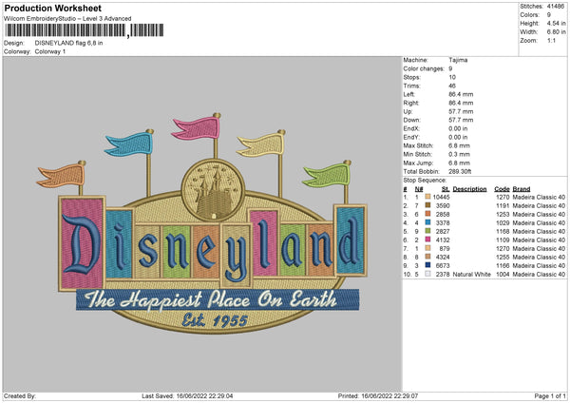
Task: Click the Total Bobbin value 289.30ft
Action: point(460,171)
